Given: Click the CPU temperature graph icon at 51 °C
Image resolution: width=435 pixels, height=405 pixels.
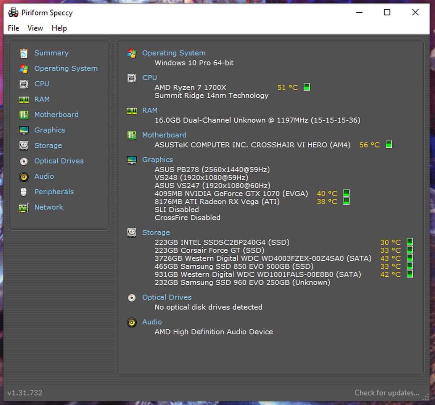Looking at the screenshot, I should [307, 87].
